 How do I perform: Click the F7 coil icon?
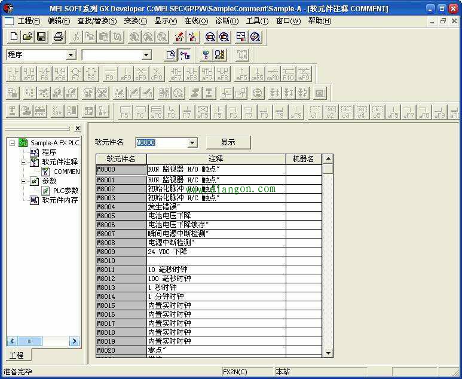pos(75,74)
